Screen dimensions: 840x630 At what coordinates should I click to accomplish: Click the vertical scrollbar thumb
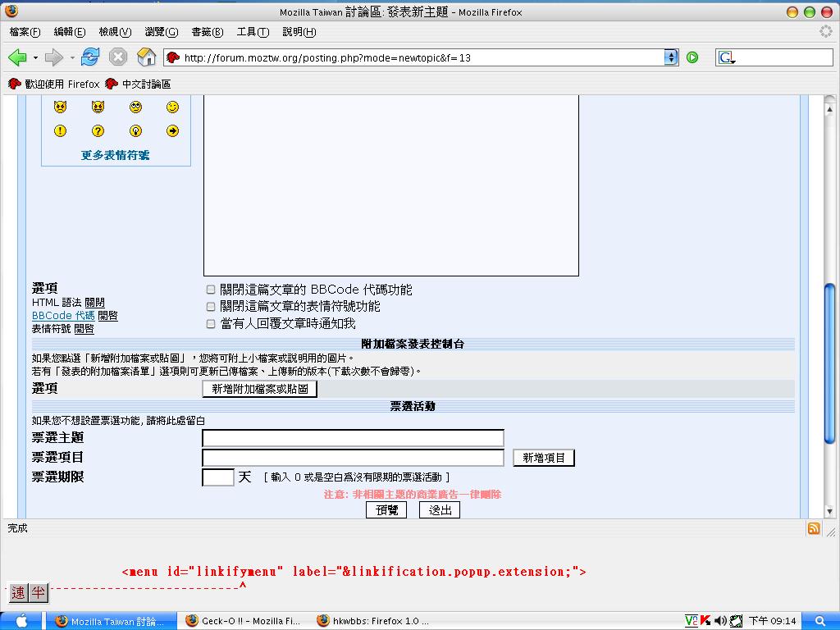pyautogui.click(x=830, y=363)
